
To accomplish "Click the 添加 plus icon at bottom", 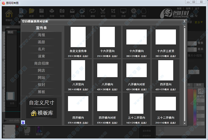I will tap(27, 130).
